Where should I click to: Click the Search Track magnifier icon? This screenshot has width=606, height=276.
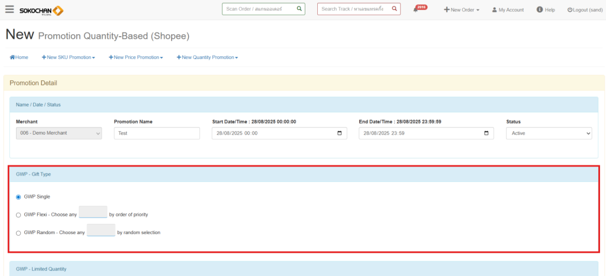394,9
